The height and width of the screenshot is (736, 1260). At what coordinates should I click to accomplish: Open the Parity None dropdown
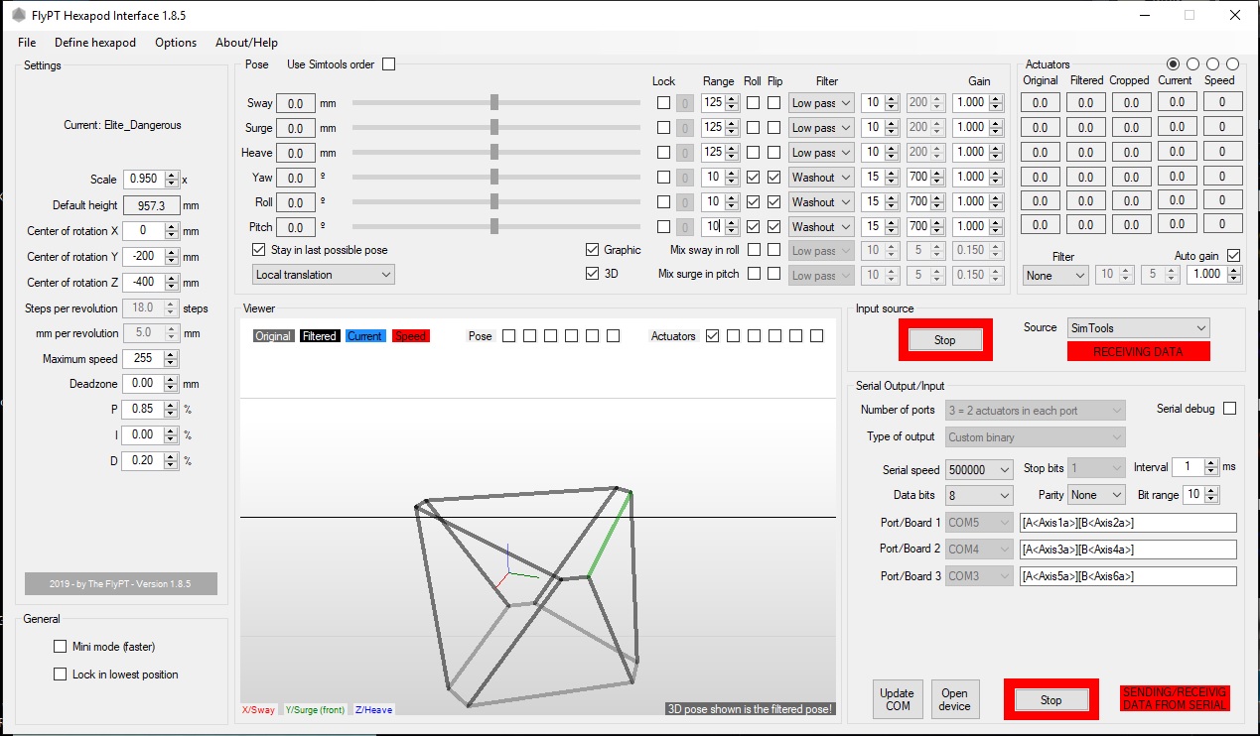(1096, 495)
